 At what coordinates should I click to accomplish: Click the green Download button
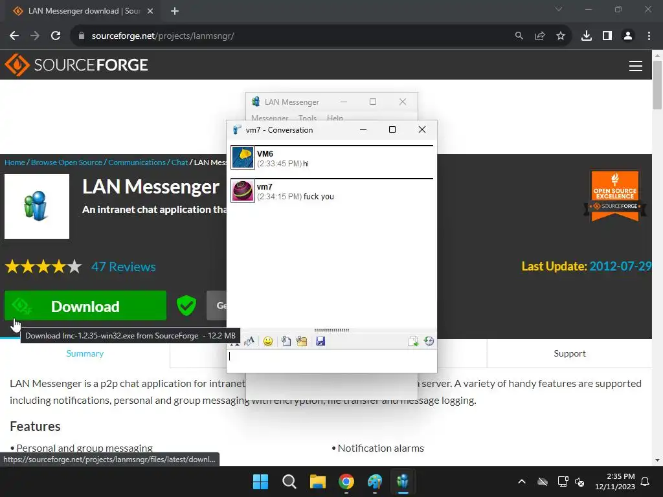pos(85,305)
